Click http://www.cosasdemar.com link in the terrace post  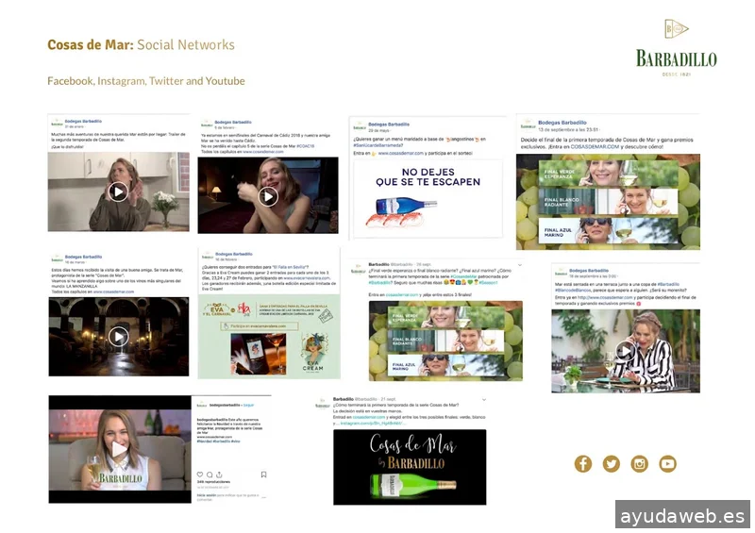tap(605, 297)
